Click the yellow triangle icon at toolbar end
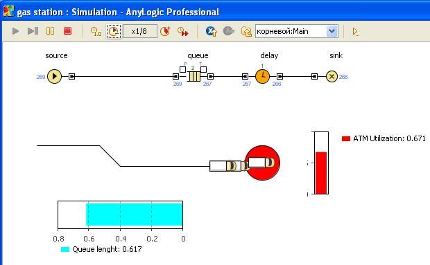The image size is (430, 265). pos(356,32)
